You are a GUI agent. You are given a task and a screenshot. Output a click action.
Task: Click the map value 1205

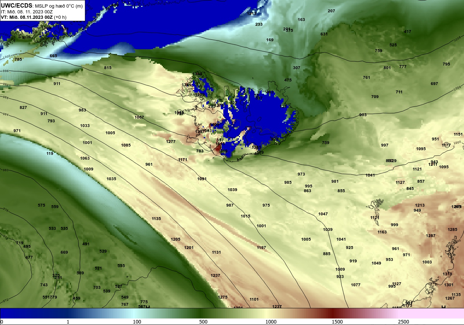tap(175, 239)
